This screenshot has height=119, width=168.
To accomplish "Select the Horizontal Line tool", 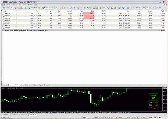I will [68, 8].
